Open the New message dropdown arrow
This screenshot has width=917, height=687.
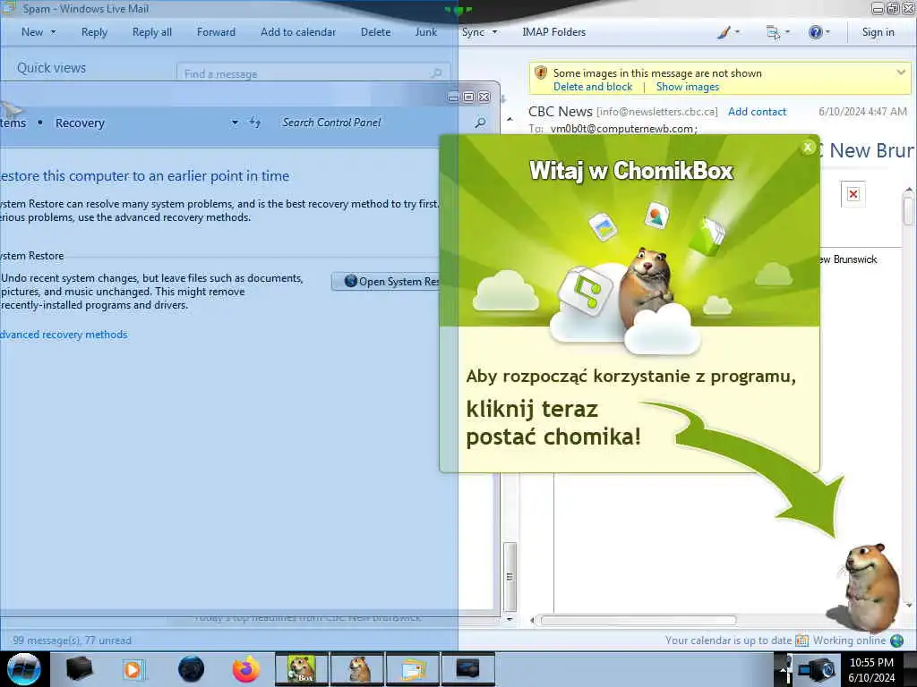tap(53, 32)
